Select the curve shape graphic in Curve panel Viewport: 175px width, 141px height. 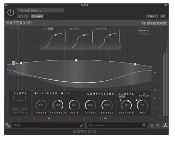click(x=20, y=99)
